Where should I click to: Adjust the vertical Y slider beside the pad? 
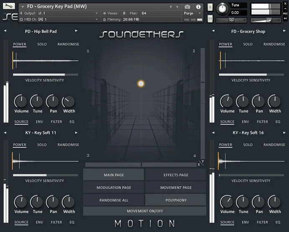click(203, 103)
